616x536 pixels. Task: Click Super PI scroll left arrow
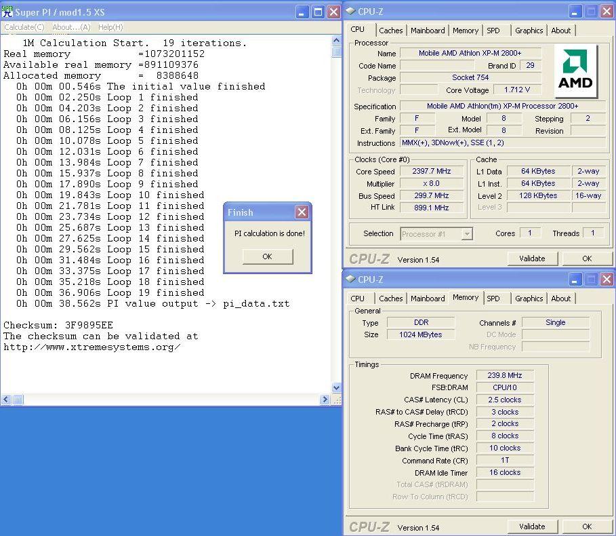[x=5, y=400]
